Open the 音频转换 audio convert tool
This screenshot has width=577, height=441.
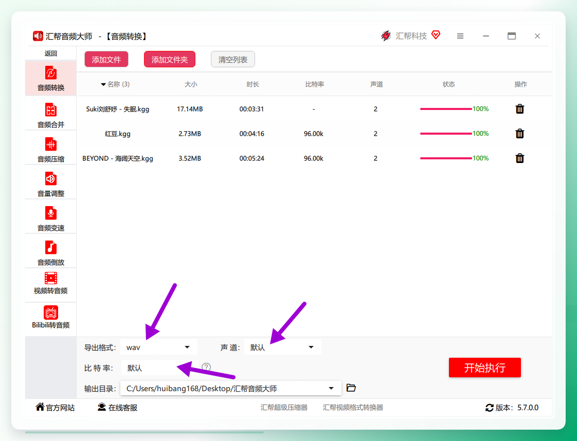pos(51,78)
